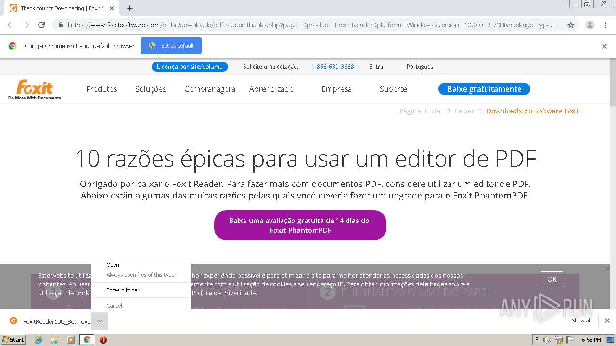Close the downloads bar
Image resolution: width=616 pixels, height=346 pixels.
tap(607, 321)
